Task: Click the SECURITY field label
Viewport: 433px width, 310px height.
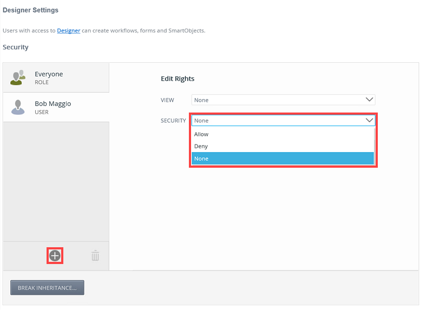Action: 173,121
